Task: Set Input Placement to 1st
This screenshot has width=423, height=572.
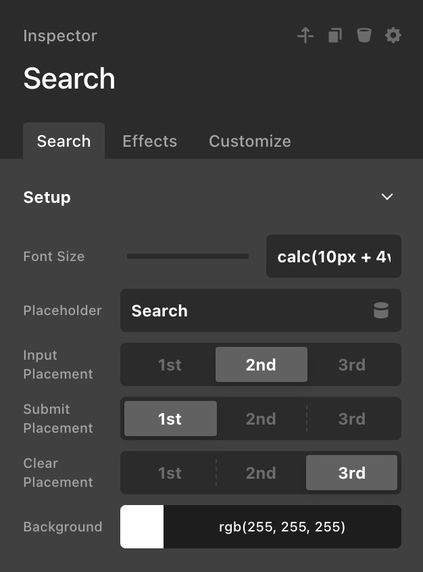Action: (x=170, y=365)
